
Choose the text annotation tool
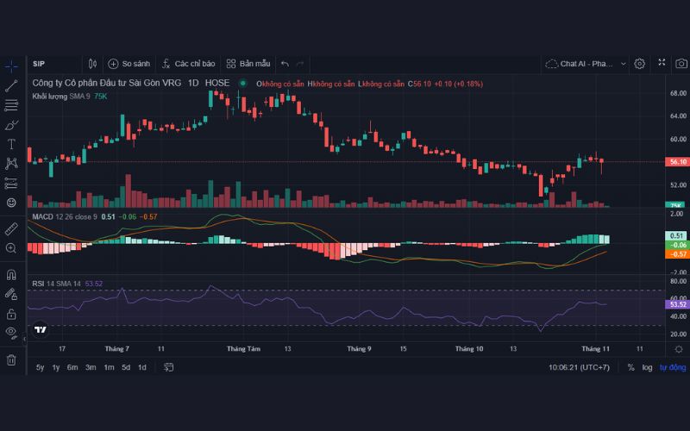tap(11, 144)
